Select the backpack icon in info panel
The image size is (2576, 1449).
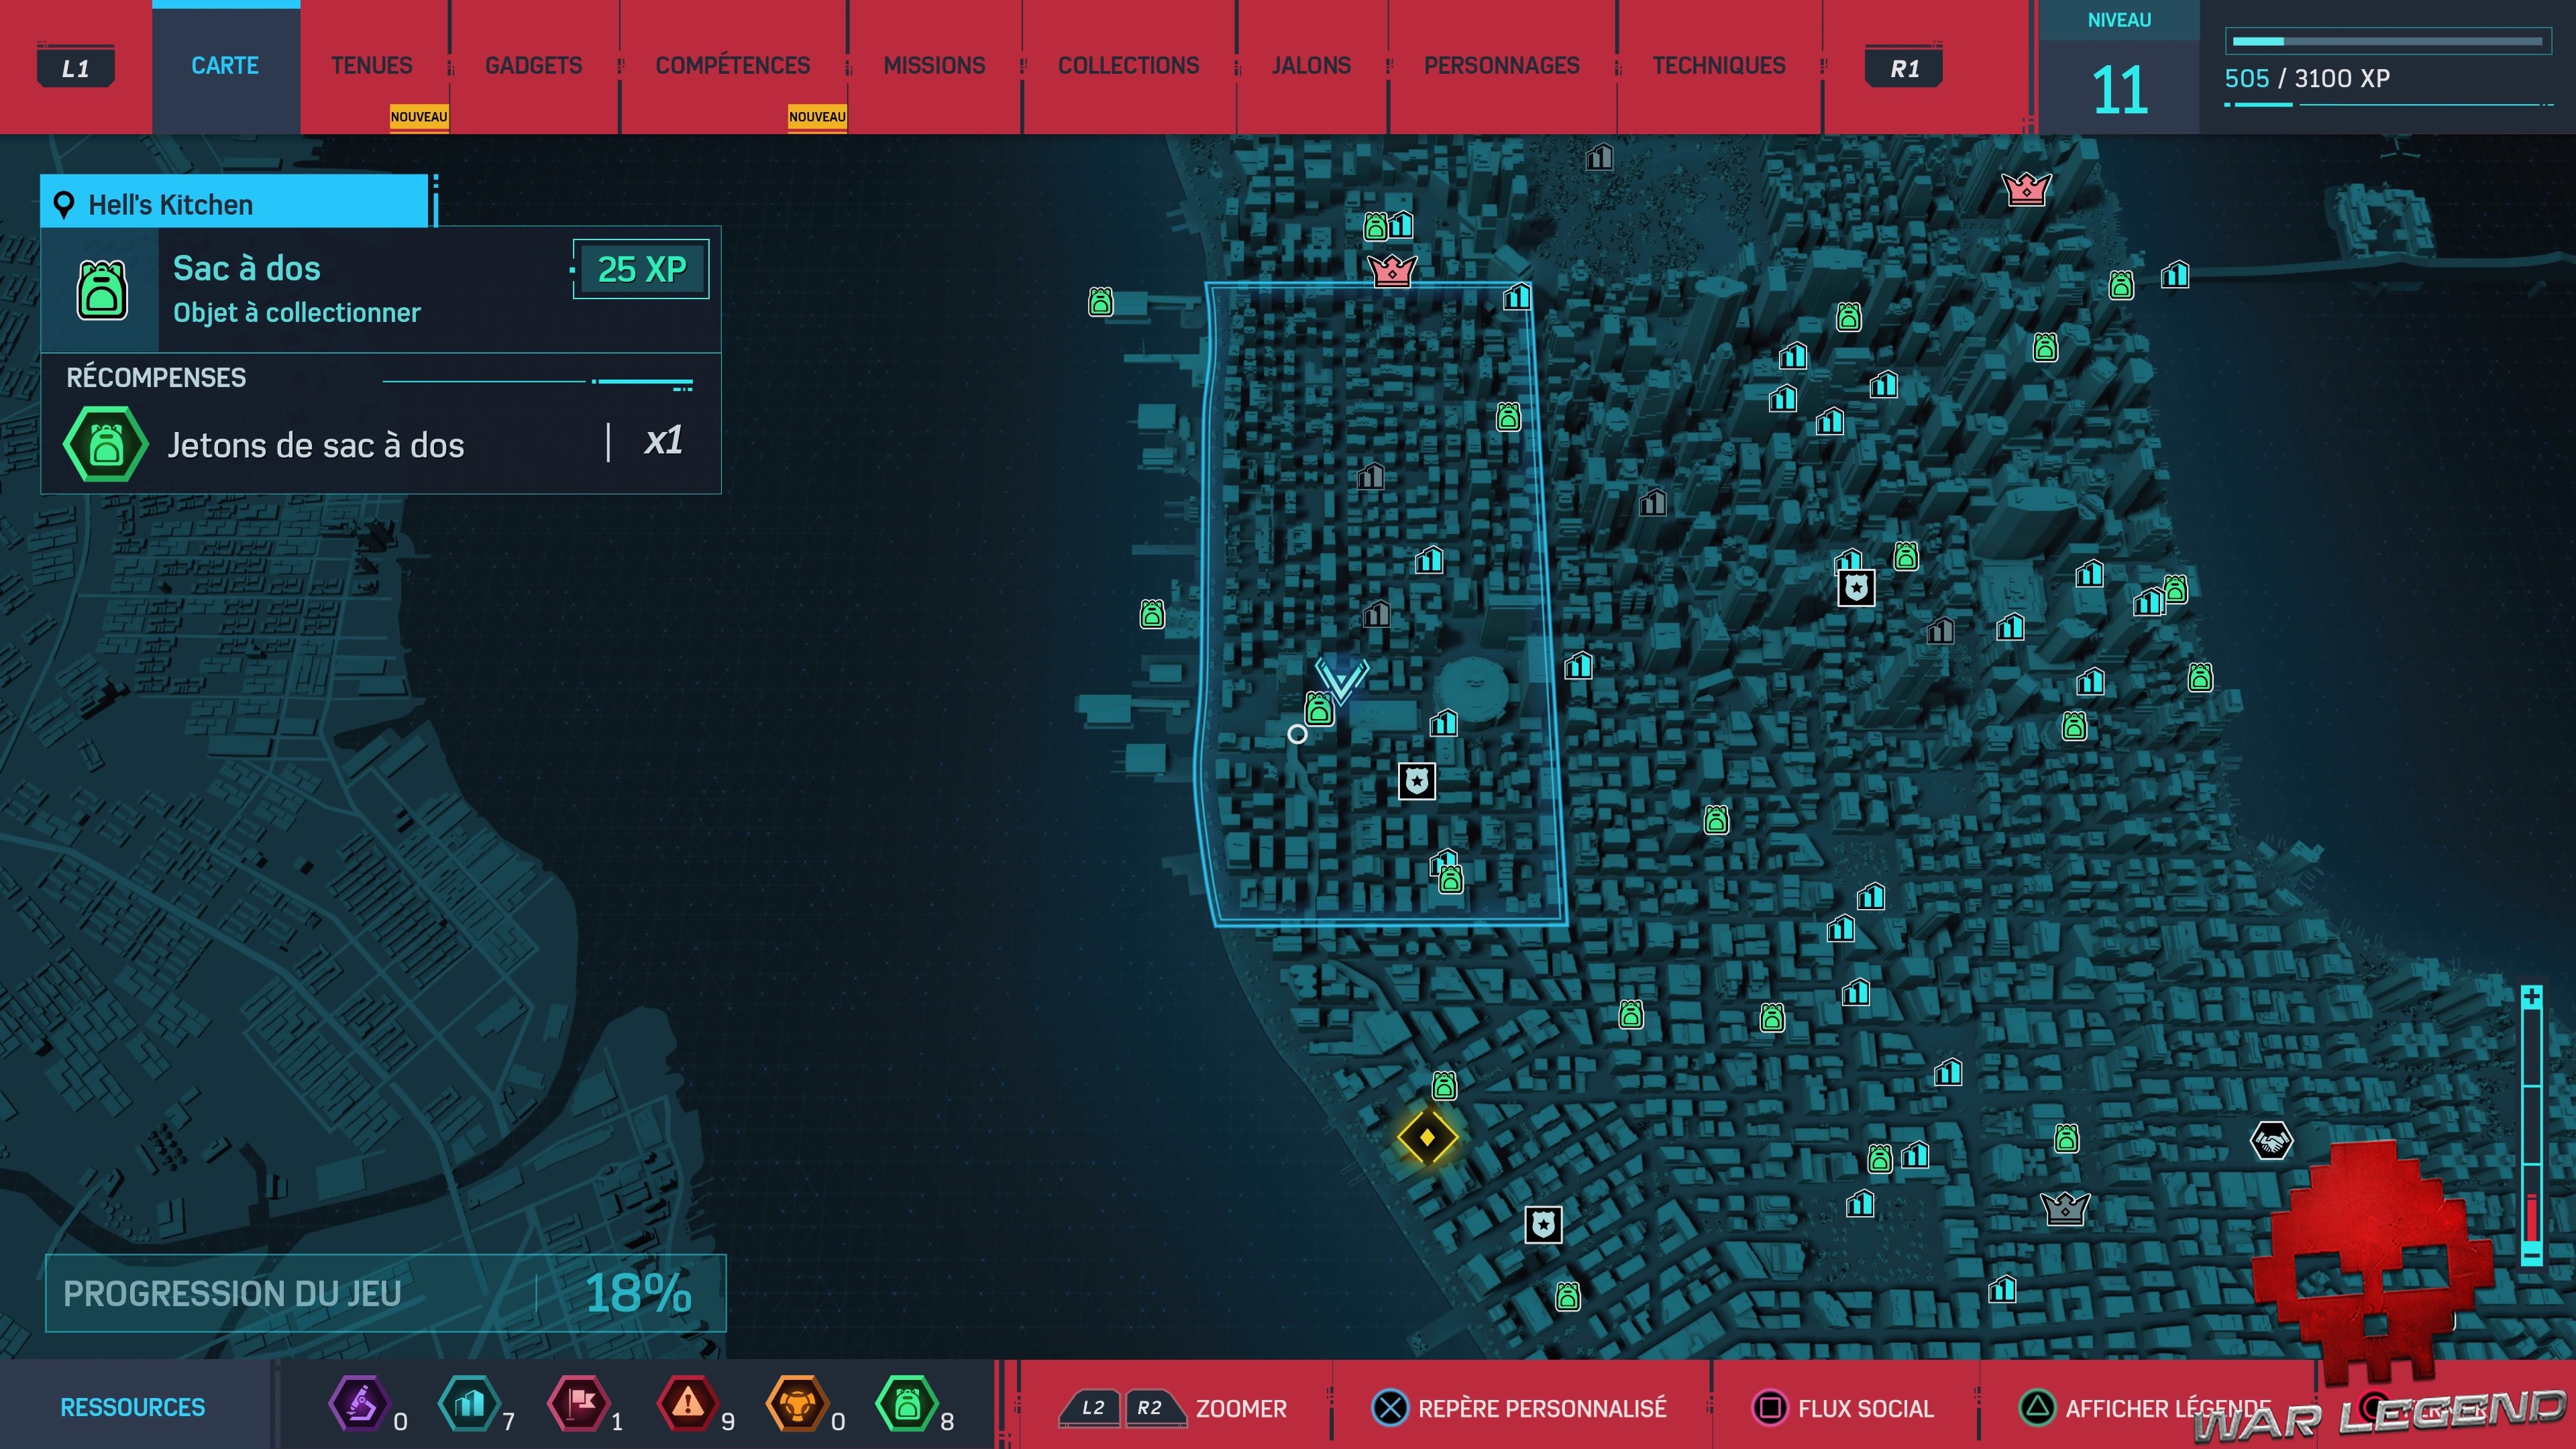tap(102, 290)
